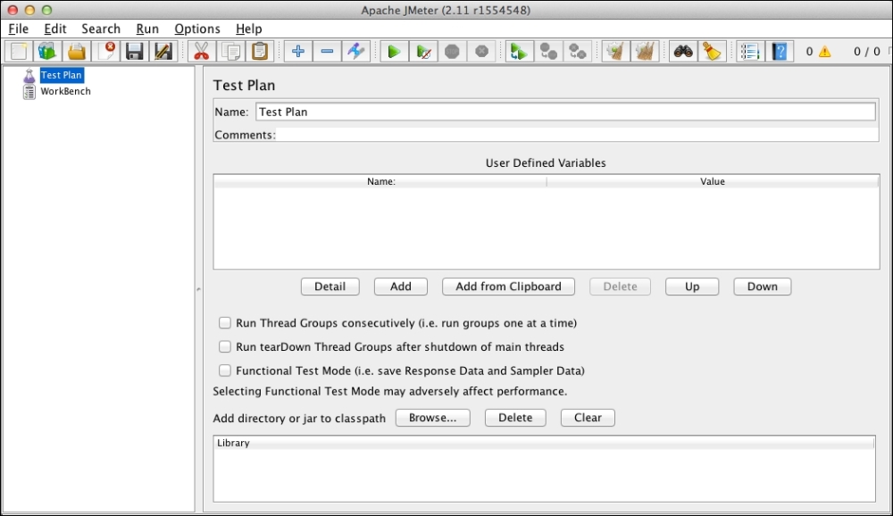Click in the Name text field
Image resolution: width=893 pixels, height=516 pixels.
point(565,112)
